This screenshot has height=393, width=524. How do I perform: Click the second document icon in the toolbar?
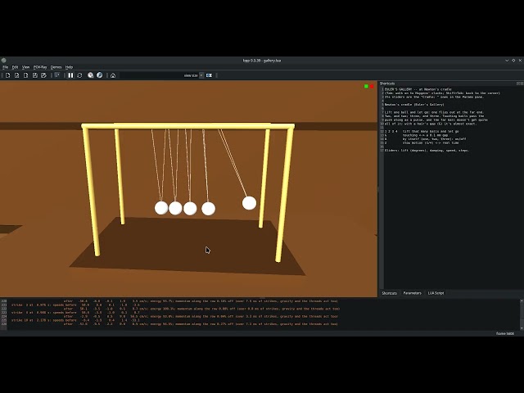[x=16, y=75]
